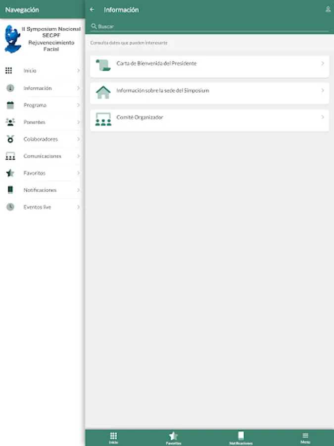Click the Información info icon in sidebar
The width and height of the screenshot is (334, 446).
pyautogui.click(x=10, y=88)
